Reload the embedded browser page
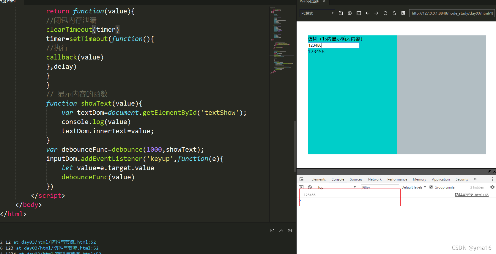The height and width of the screenshot is (254, 496). tap(385, 13)
